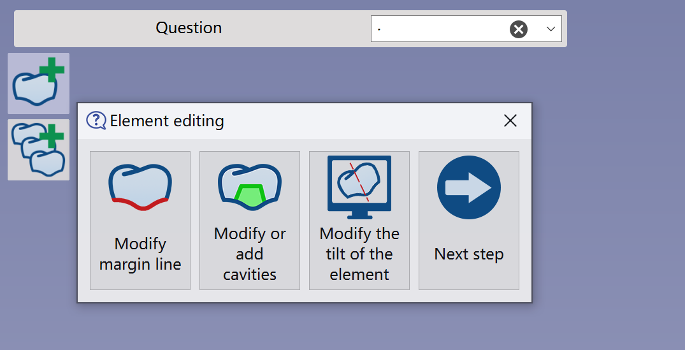The width and height of the screenshot is (685, 350).
Task: Click the tooth icon with red margin line
Action: (x=140, y=187)
